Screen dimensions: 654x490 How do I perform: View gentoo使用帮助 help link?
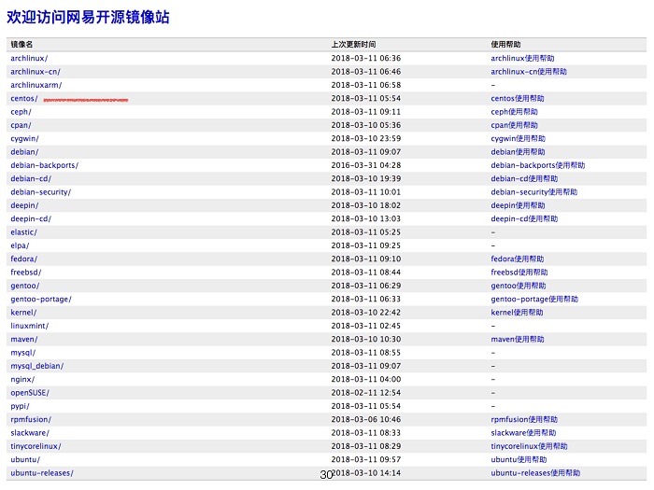[519, 286]
